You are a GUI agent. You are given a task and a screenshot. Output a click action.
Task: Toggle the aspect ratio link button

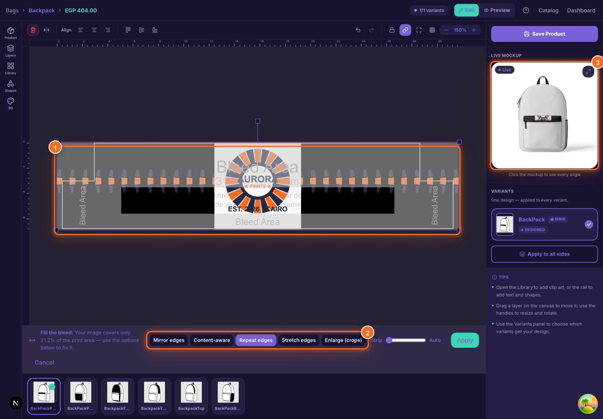coord(405,30)
